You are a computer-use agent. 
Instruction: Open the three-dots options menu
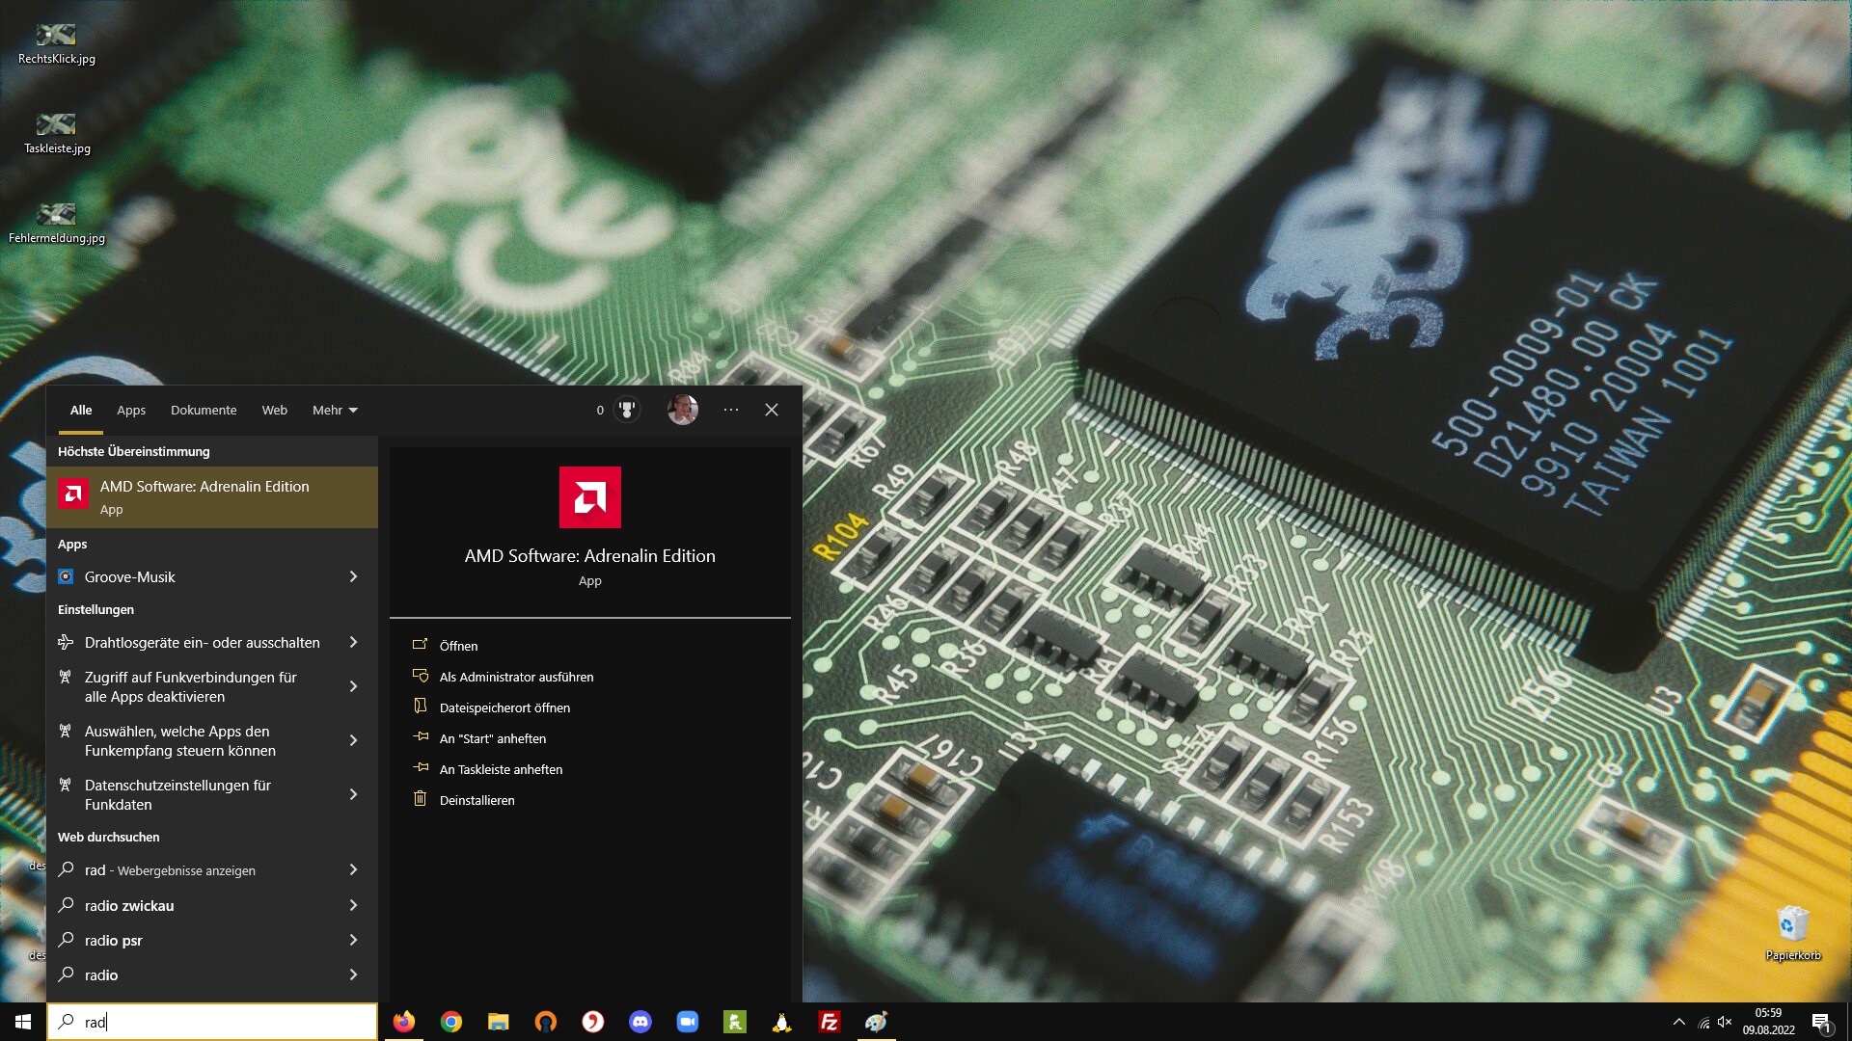(x=731, y=410)
